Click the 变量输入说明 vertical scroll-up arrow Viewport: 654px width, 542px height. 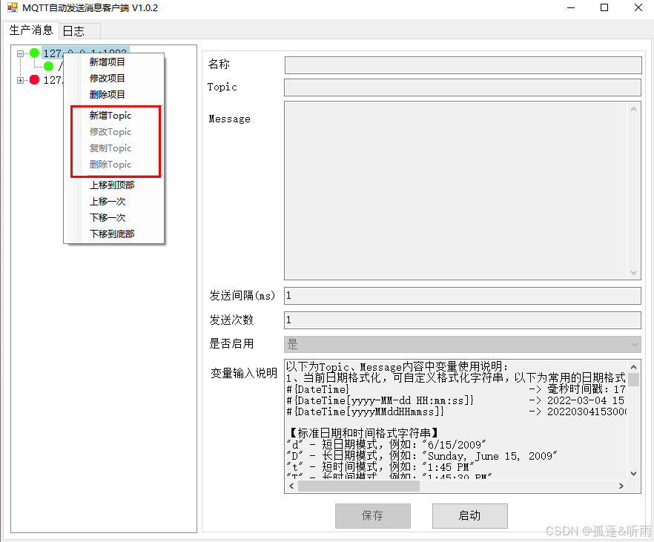click(x=633, y=367)
